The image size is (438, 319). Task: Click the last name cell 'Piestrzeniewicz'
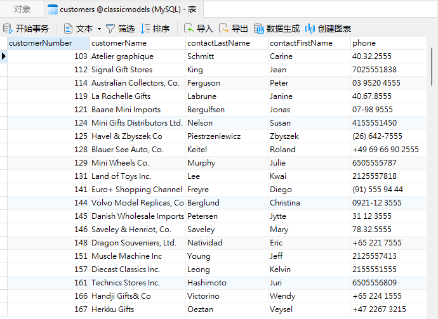tap(227, 136)
